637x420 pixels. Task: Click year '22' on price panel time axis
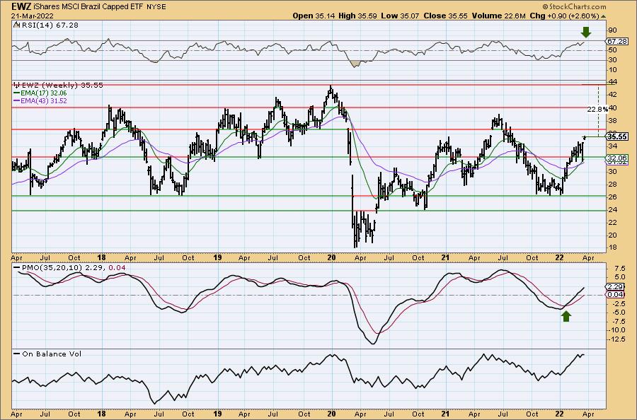559,257
